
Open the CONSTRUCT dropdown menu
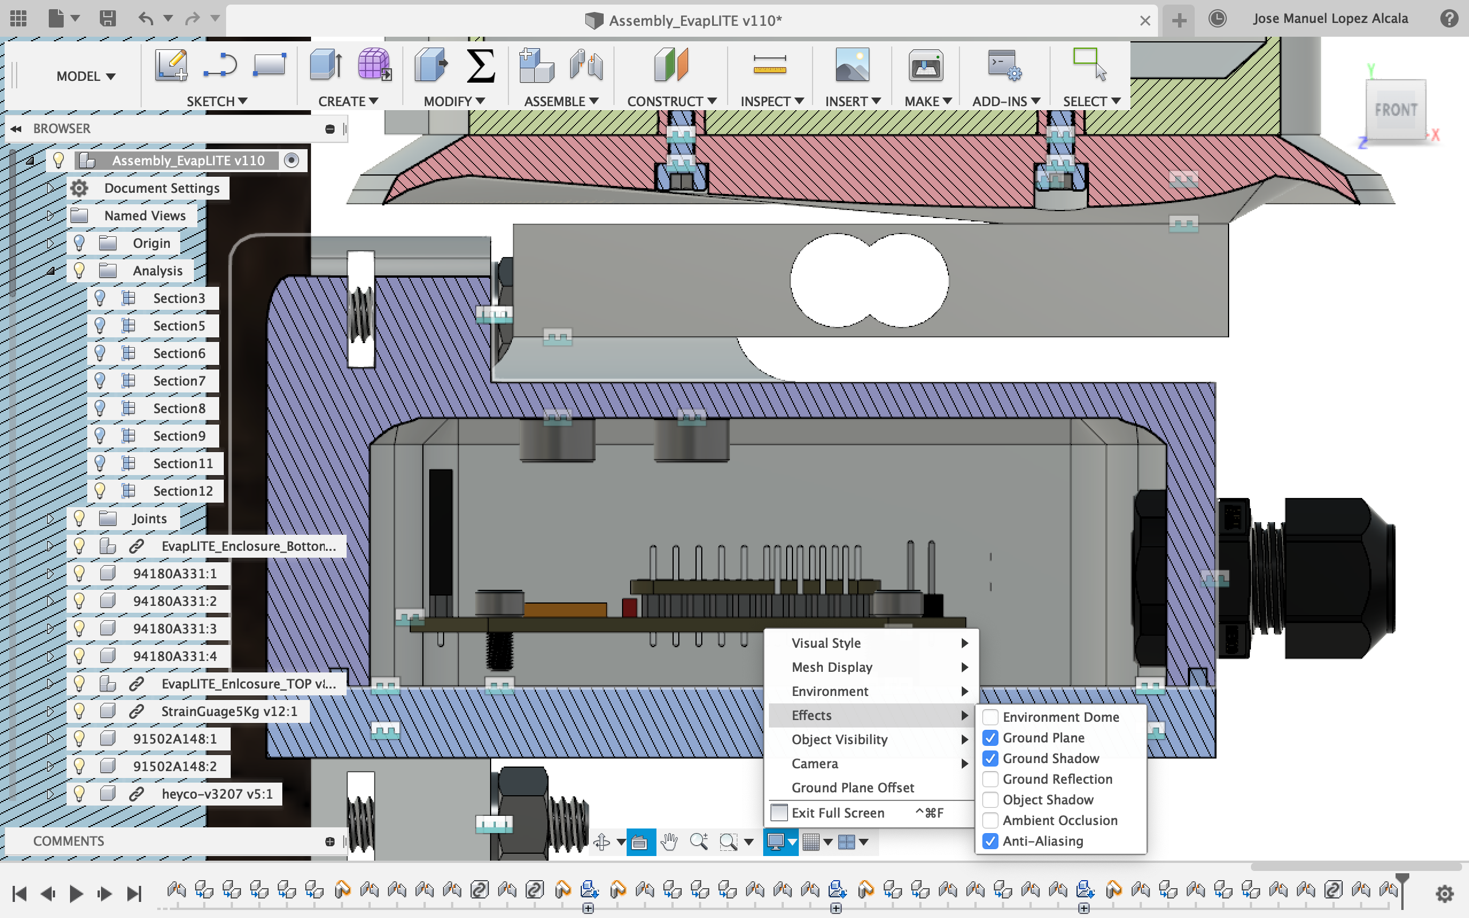[671, 102]
